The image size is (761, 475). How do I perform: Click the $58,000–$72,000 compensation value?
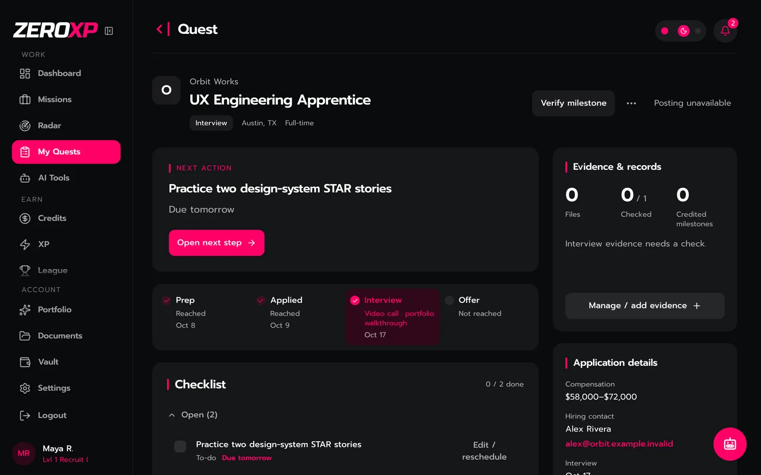tap(601, 397)
